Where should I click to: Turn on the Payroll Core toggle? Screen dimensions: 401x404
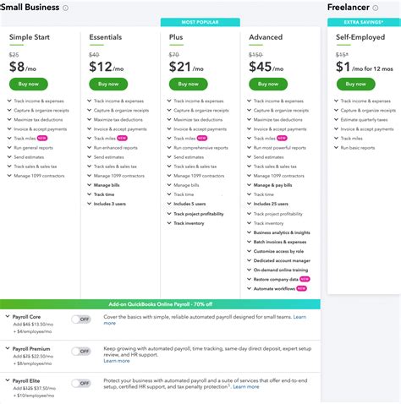tap(81, 319)
